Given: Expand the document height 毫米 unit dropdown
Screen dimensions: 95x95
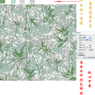Looking at the screenshot, I should (92, 47).
